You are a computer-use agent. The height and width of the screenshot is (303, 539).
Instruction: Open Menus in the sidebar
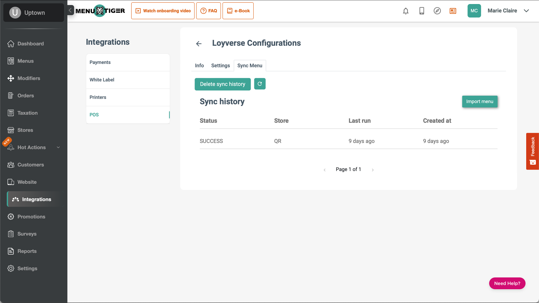coord(26,61)
